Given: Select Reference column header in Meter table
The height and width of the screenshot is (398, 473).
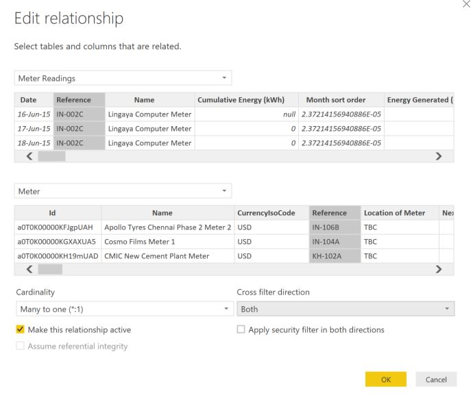Looking at the screenshot, I should [x=335, y=213].
